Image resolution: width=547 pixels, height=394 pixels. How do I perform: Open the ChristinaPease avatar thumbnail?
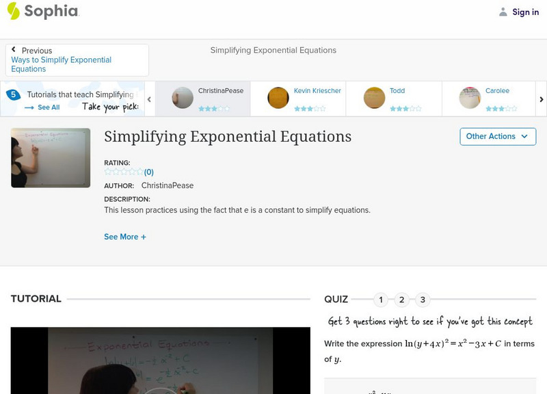(x=181, y=98)
